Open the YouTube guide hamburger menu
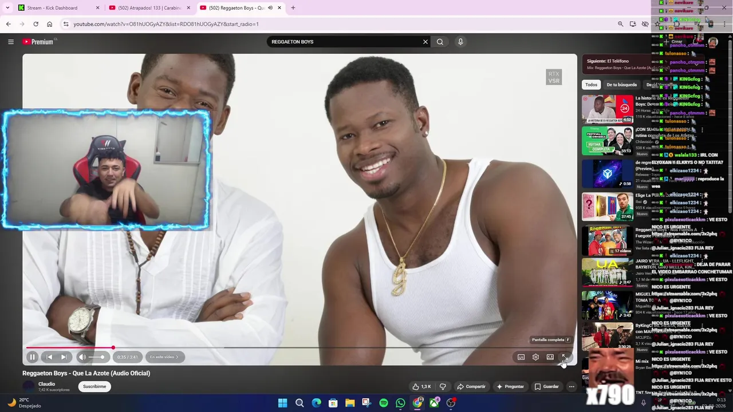The image size is (733, 412). (x=11, y=42)
